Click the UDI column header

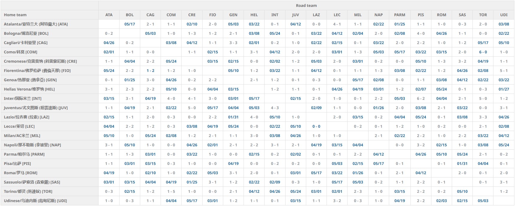(504, 15)
